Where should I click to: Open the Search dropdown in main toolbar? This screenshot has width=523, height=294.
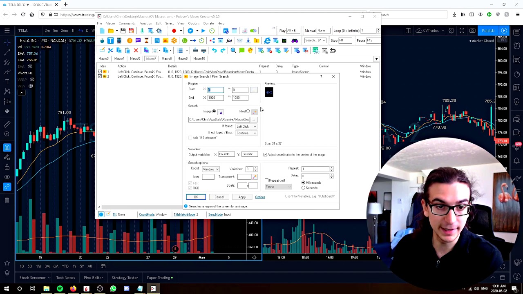click(315, 40)
